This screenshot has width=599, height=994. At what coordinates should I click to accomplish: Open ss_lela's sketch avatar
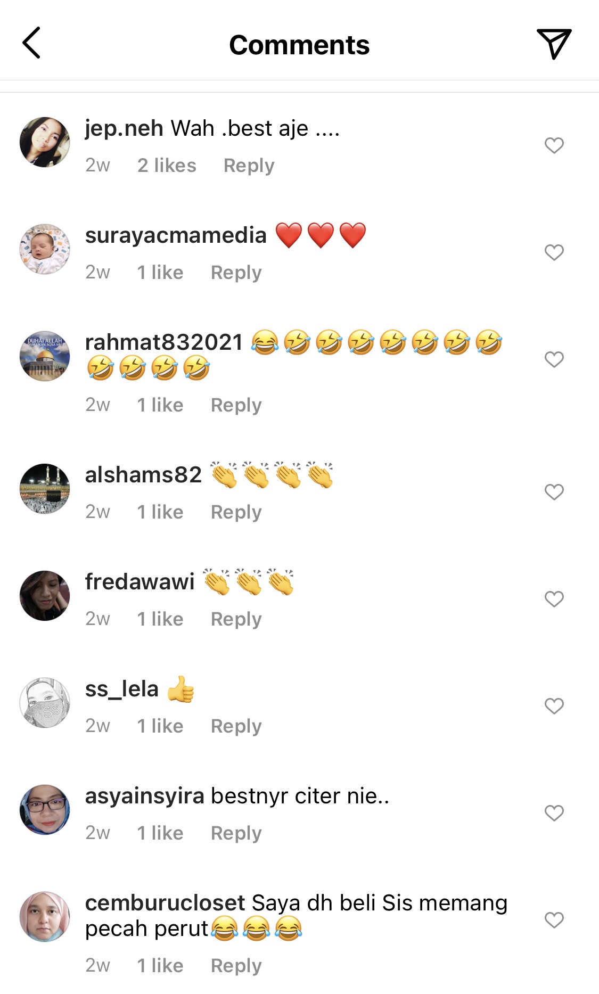click(45, 702)
